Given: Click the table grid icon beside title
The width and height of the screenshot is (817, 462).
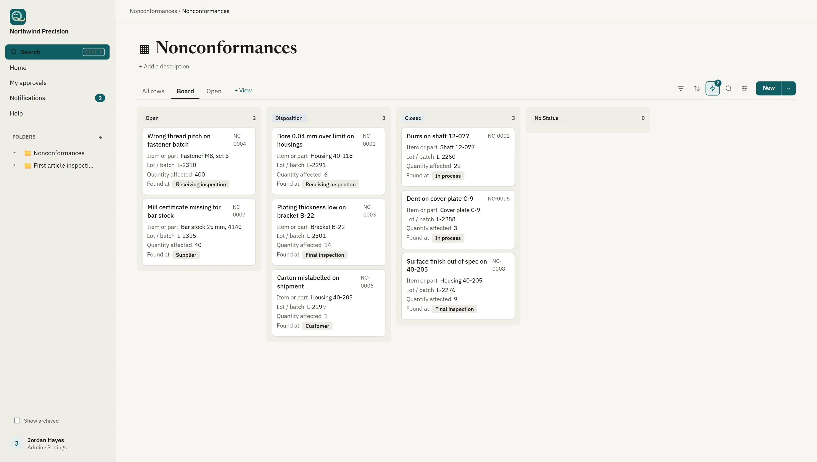Looking at the screenshot, I should tap(144, 49).
